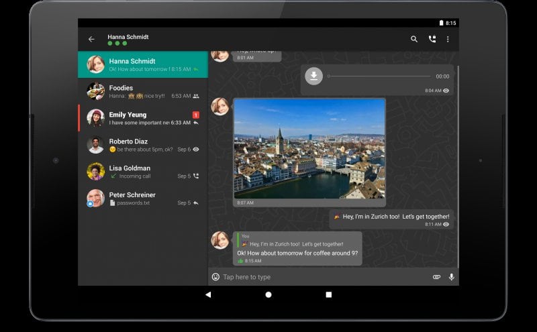Open the three-dot overflow menu
This screenshot has height=332, width=537.
click(x=448, y=39)
